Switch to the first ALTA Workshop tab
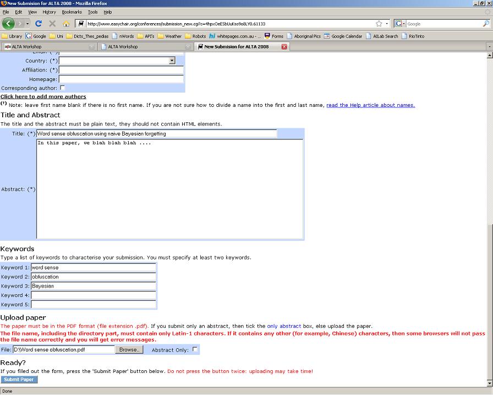 [x=49, y=47]
